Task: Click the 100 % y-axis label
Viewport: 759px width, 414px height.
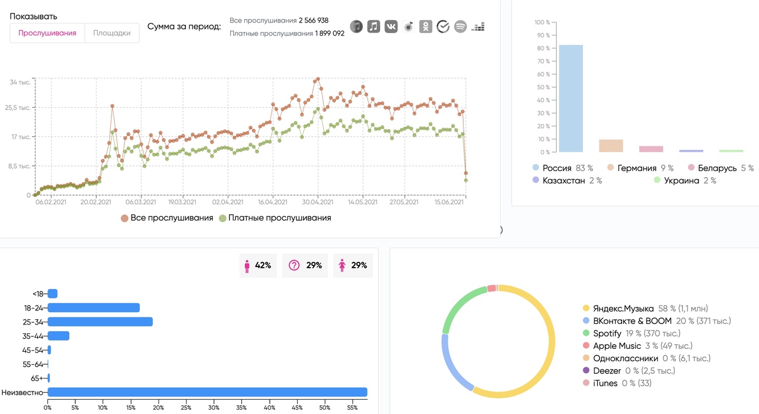Action: click(x=542, y=22)
